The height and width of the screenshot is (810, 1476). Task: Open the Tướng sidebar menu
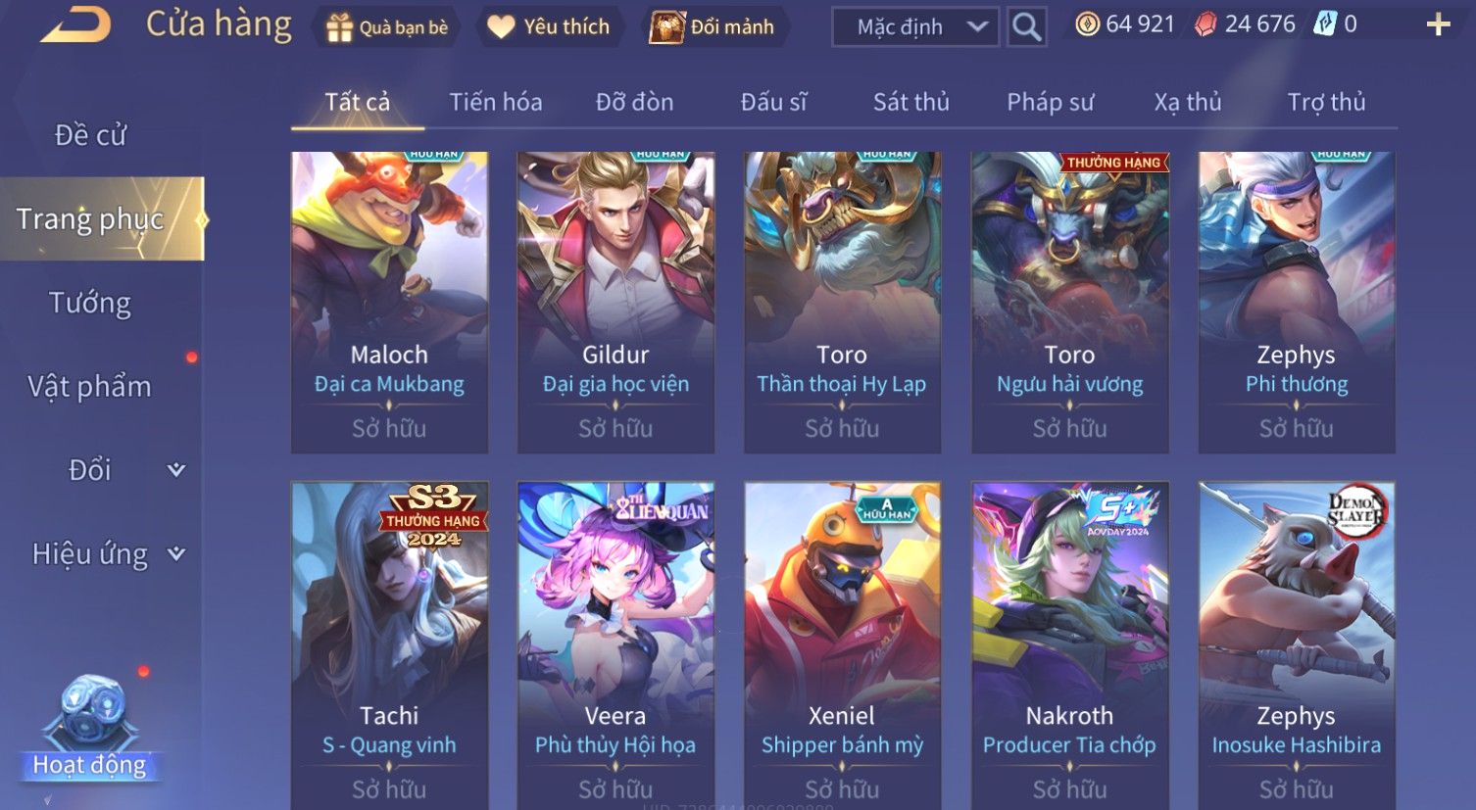pos(90,303)
